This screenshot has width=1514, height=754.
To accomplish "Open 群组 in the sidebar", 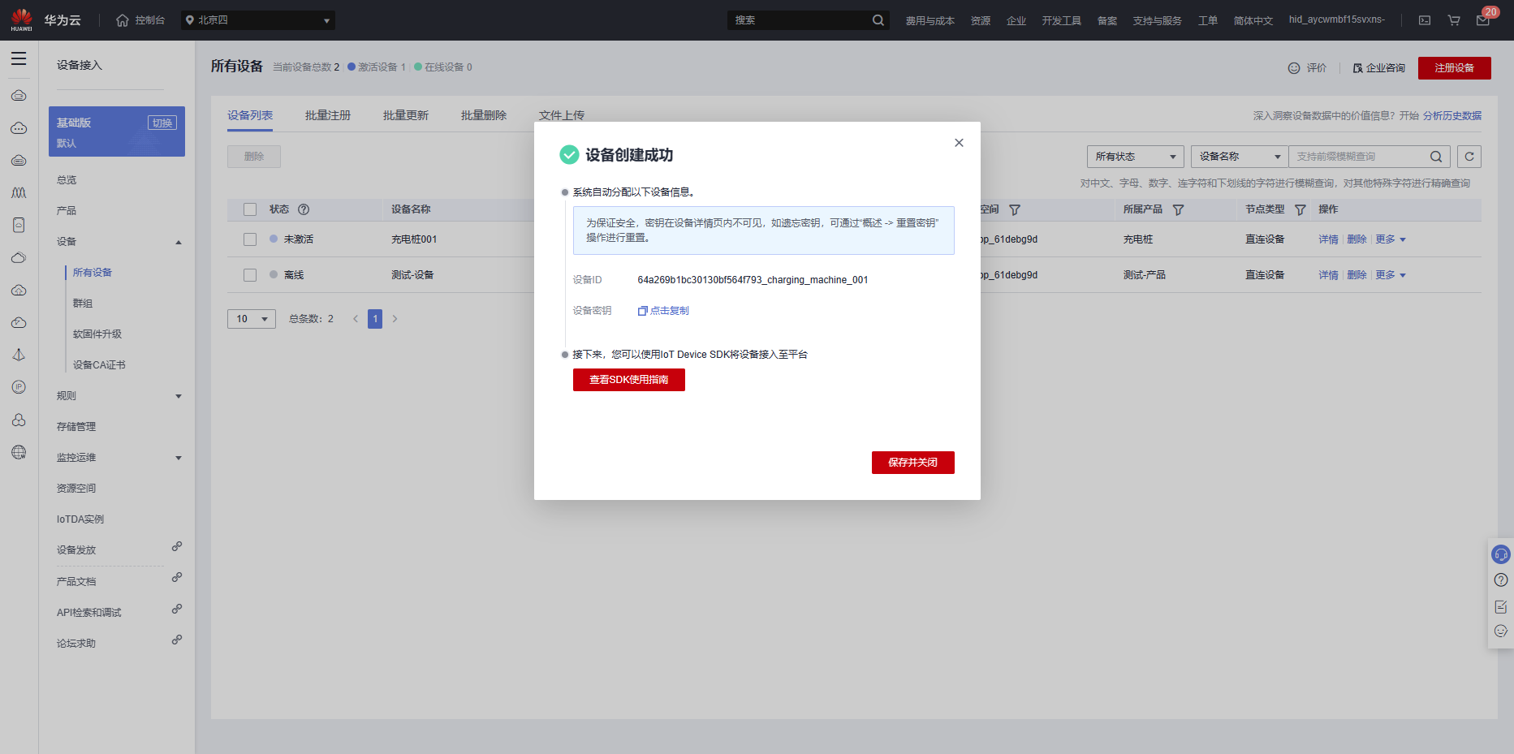I will [x=83, y=304].
